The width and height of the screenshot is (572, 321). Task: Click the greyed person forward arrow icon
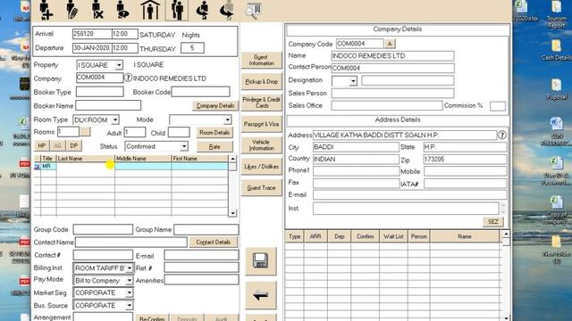[227, 10]
